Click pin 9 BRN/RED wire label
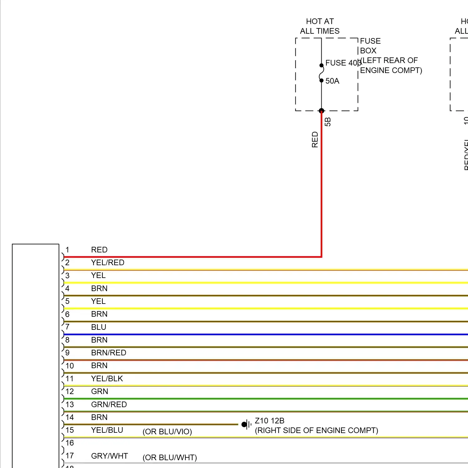Screen dimensions: 468x468 click(x=109, y=353)
